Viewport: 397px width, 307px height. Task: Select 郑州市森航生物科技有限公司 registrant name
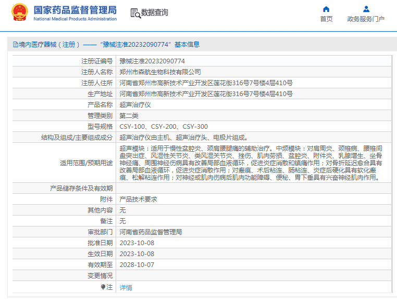[160, 72]
